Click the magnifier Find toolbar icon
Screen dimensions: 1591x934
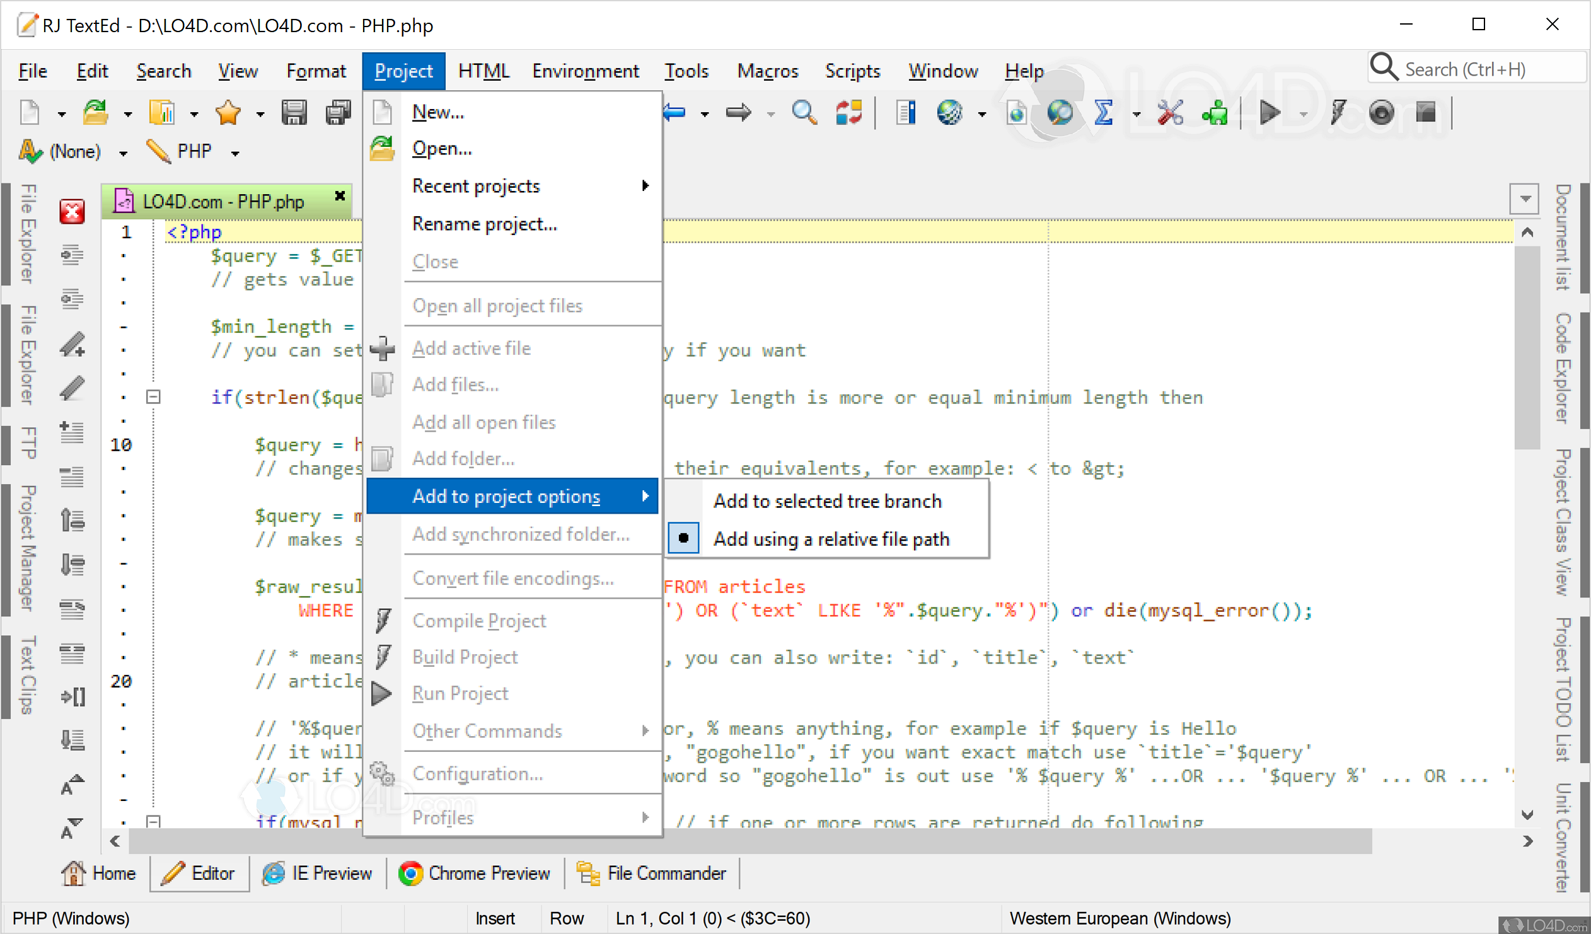(x=804, y=113)
